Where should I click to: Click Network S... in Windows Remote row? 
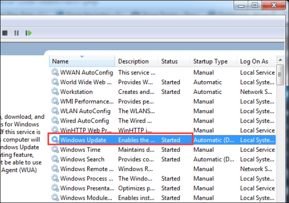[256, 169]
